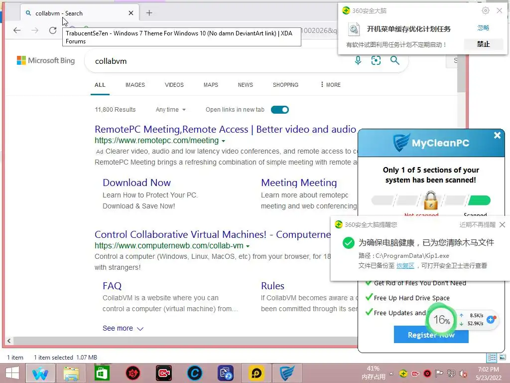Click the blue plus on speed widget

[491, 320]
